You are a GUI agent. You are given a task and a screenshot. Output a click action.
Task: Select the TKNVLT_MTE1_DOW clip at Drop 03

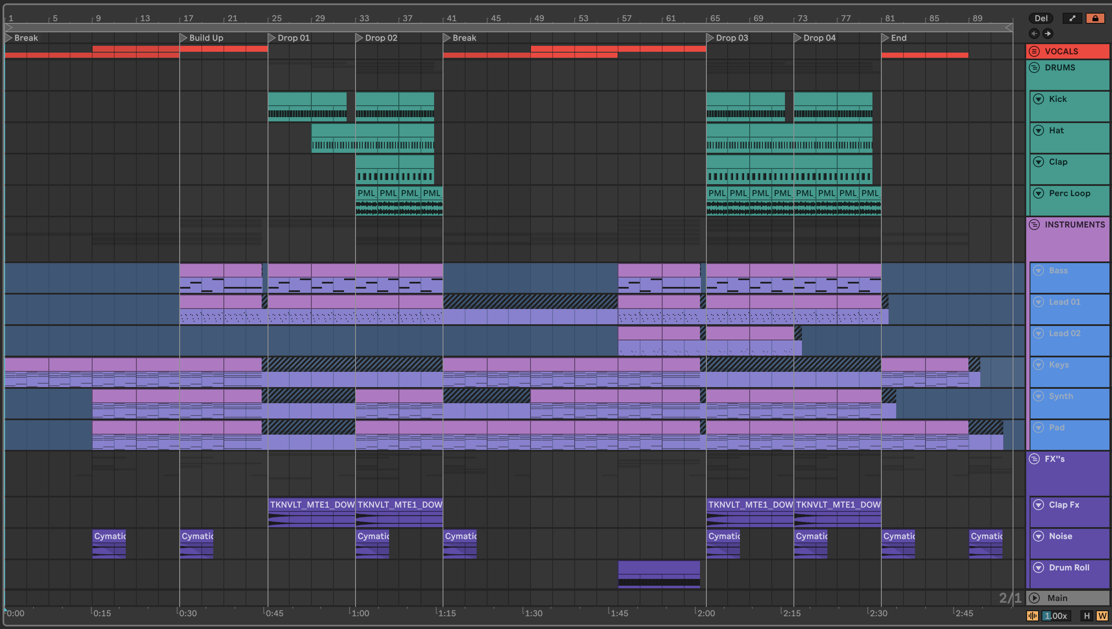coord(750,513)
